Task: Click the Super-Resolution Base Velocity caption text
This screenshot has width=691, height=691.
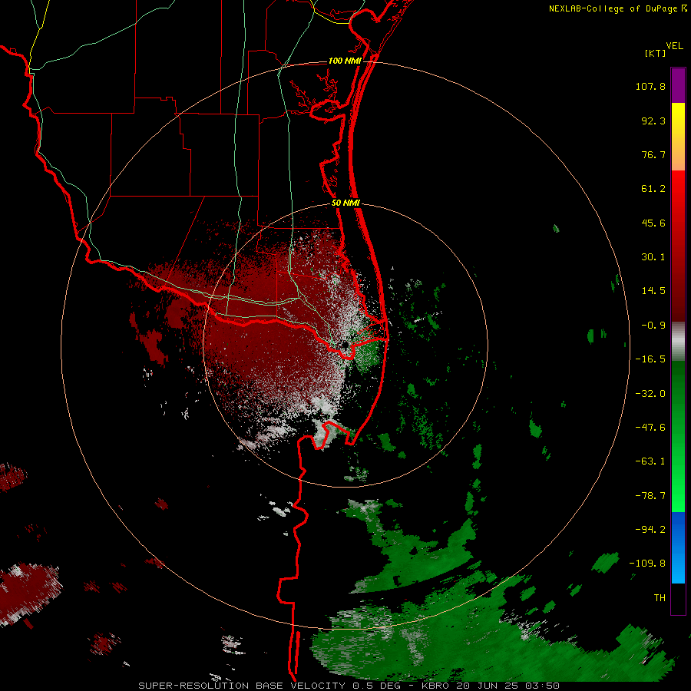Action: [x=349, y=686]
